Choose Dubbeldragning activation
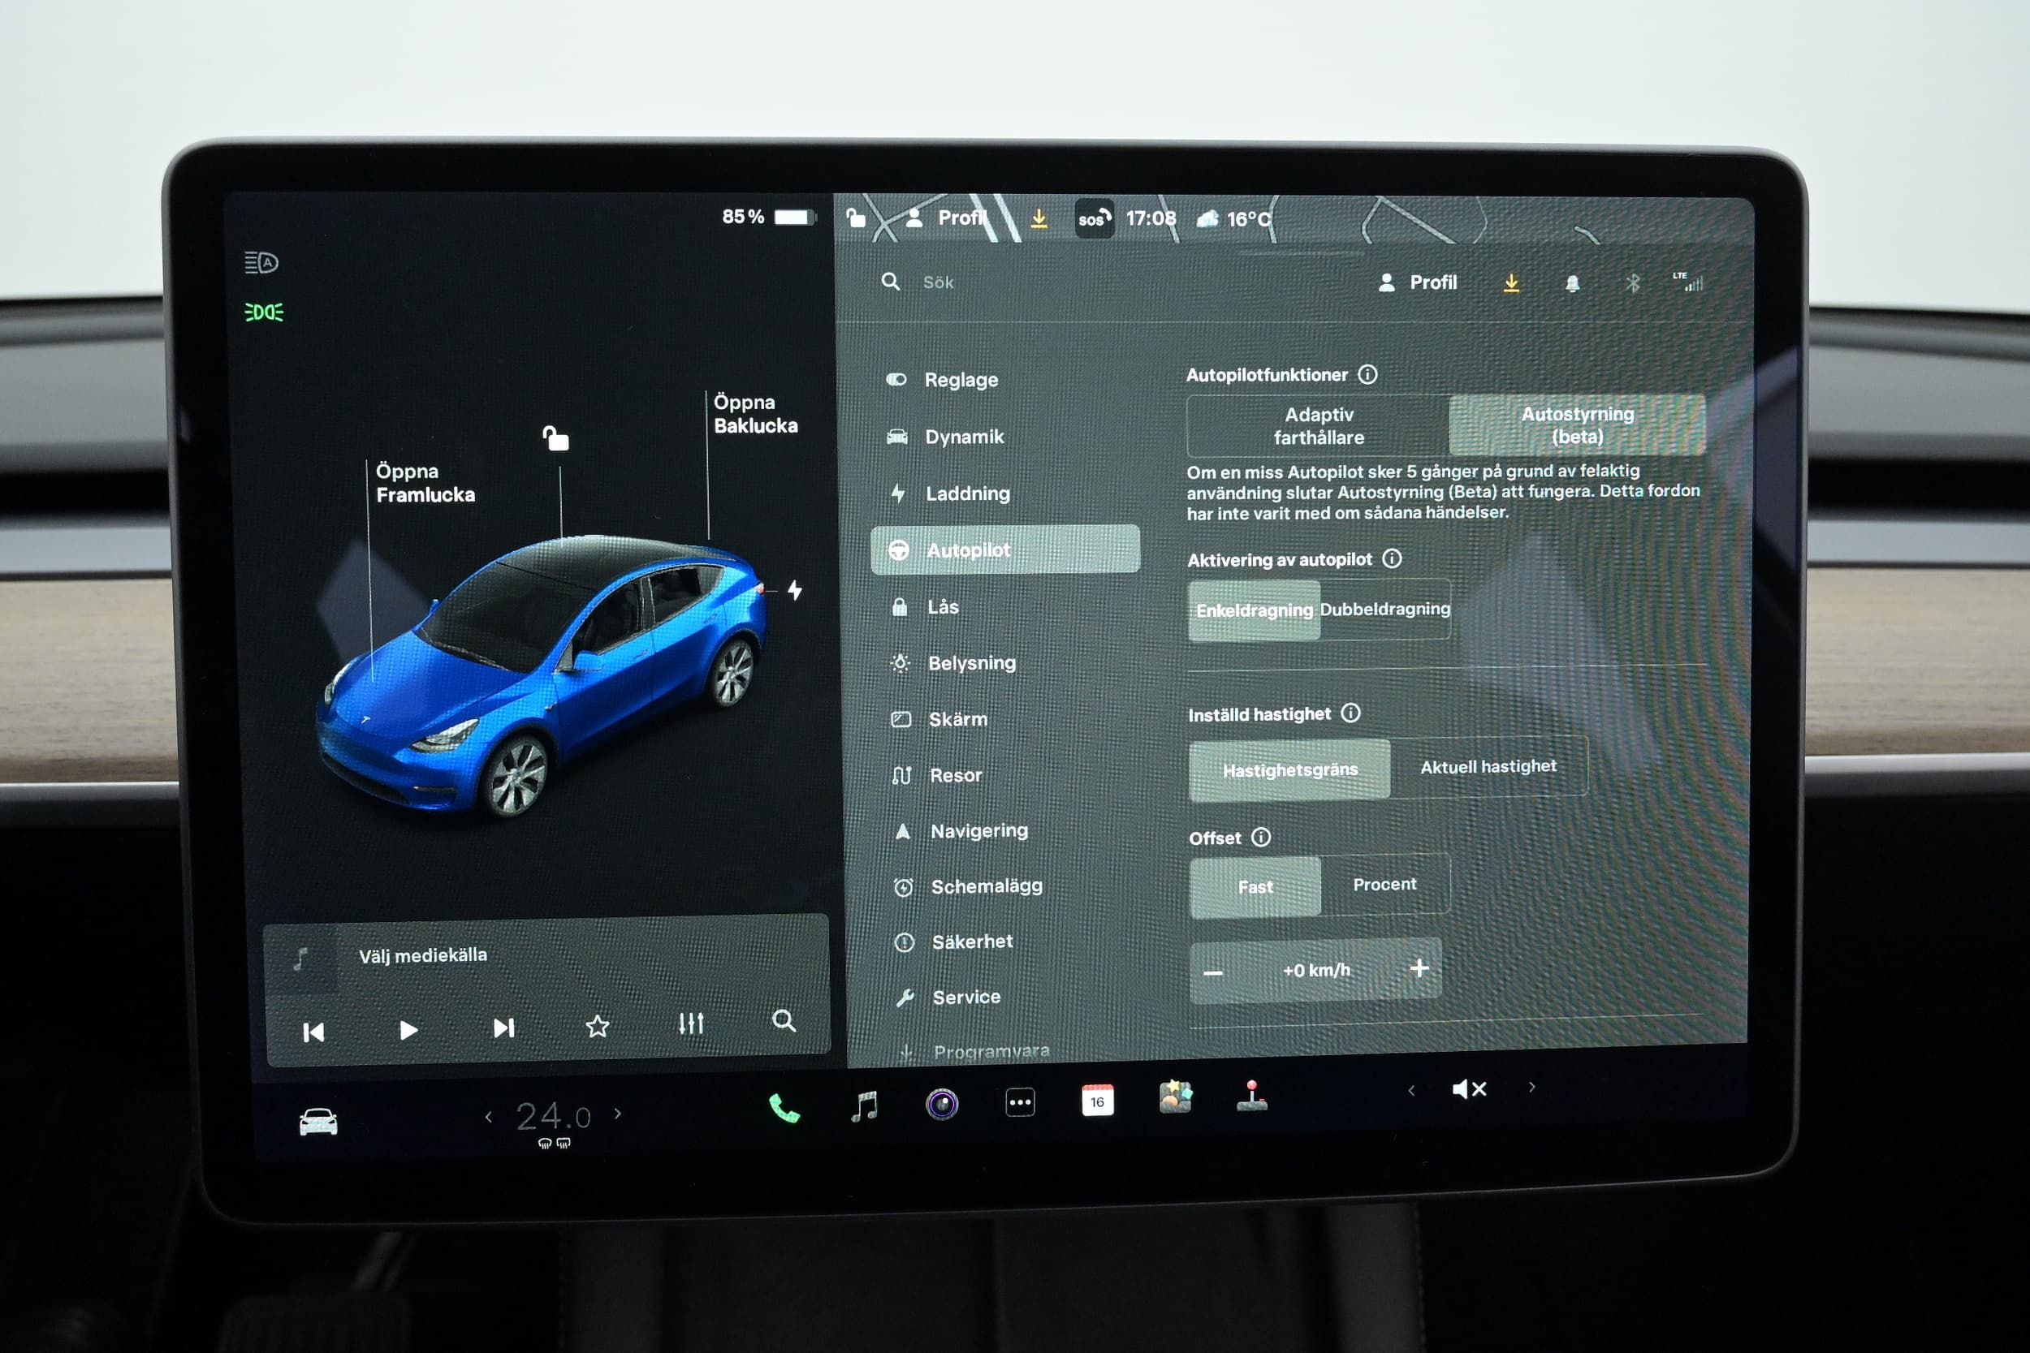This screenshot has height=1353, width=2030. pyautogui.click(x=1385, y=609)
